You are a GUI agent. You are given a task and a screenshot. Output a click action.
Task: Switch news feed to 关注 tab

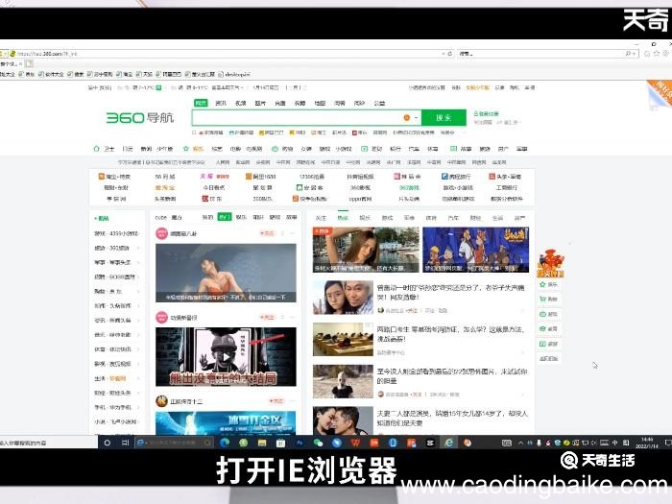coord(321,218)
